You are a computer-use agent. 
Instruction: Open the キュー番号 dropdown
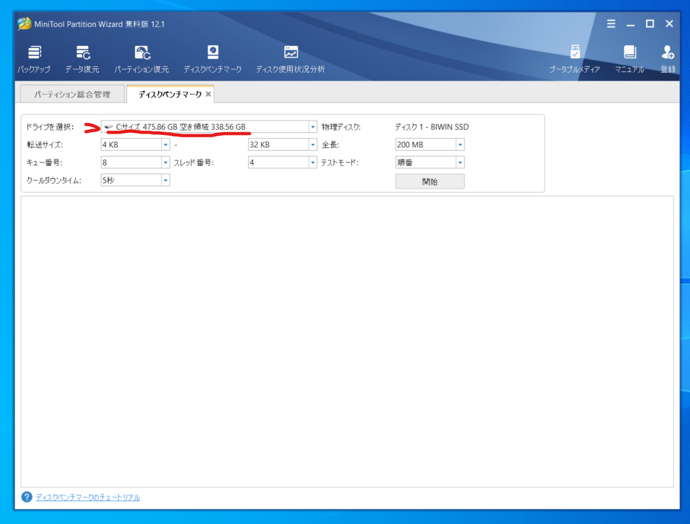166,162
